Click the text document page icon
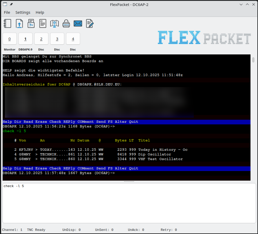Screen dimensions: 258x234 (43, 24)
